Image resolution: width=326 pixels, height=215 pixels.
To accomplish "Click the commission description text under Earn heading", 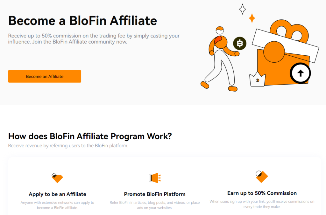I will point(262,204).
